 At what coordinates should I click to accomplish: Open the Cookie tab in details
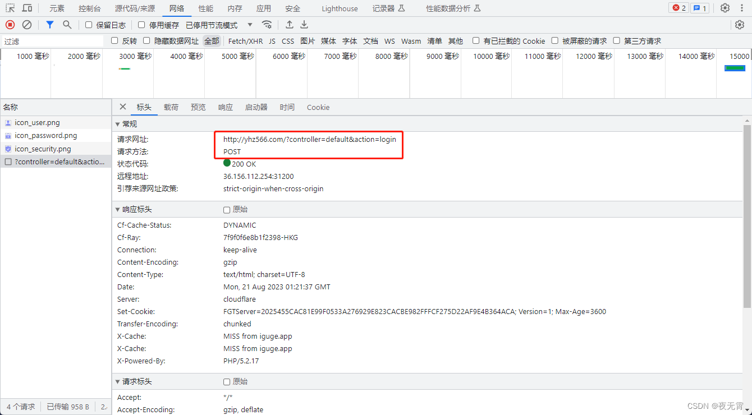click(318, 107)
